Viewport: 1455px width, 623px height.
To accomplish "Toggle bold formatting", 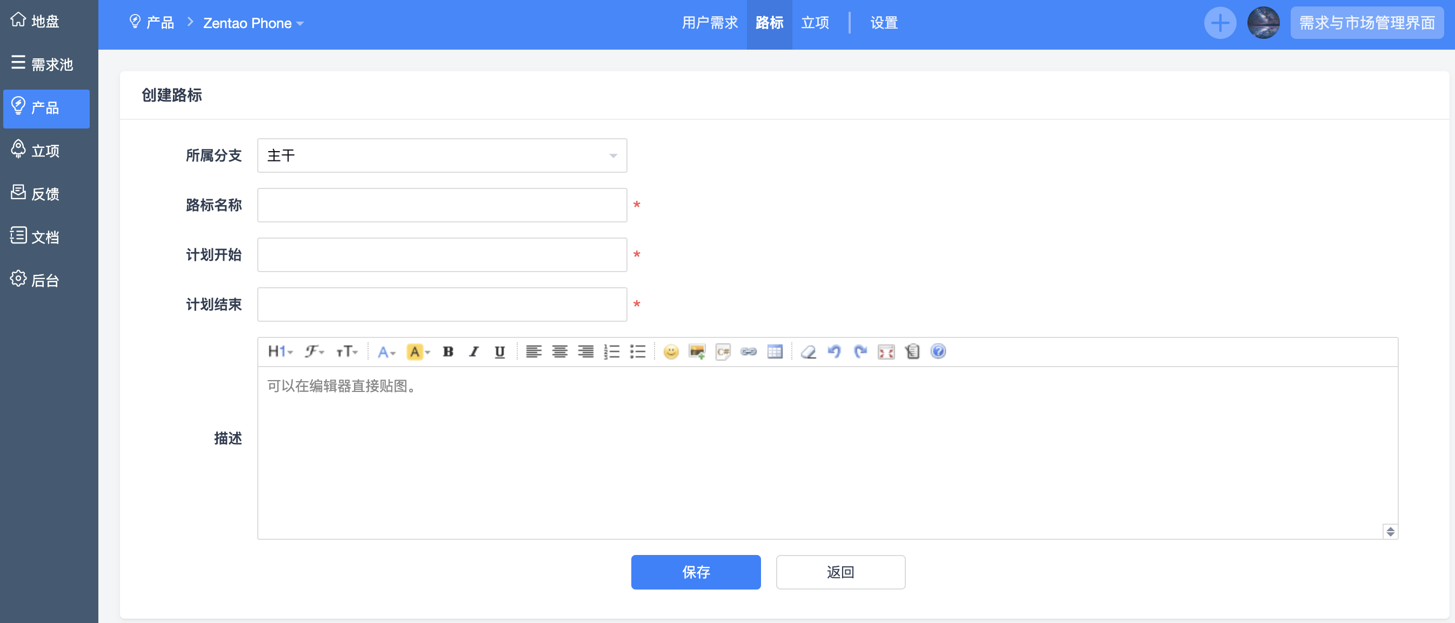I will [x=448, y=352].
